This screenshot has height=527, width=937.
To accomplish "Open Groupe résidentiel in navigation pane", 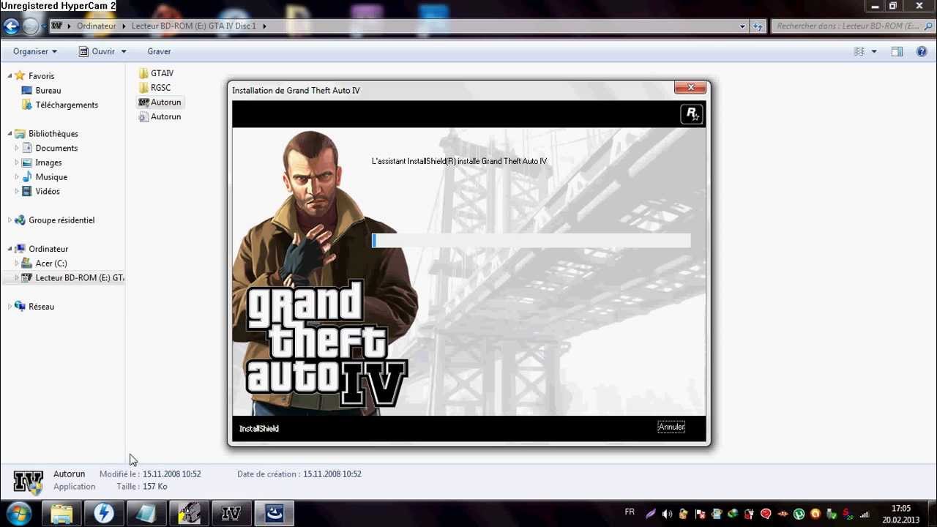I will coord(61,220).
